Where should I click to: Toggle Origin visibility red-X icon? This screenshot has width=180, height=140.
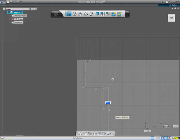[13, 19]
